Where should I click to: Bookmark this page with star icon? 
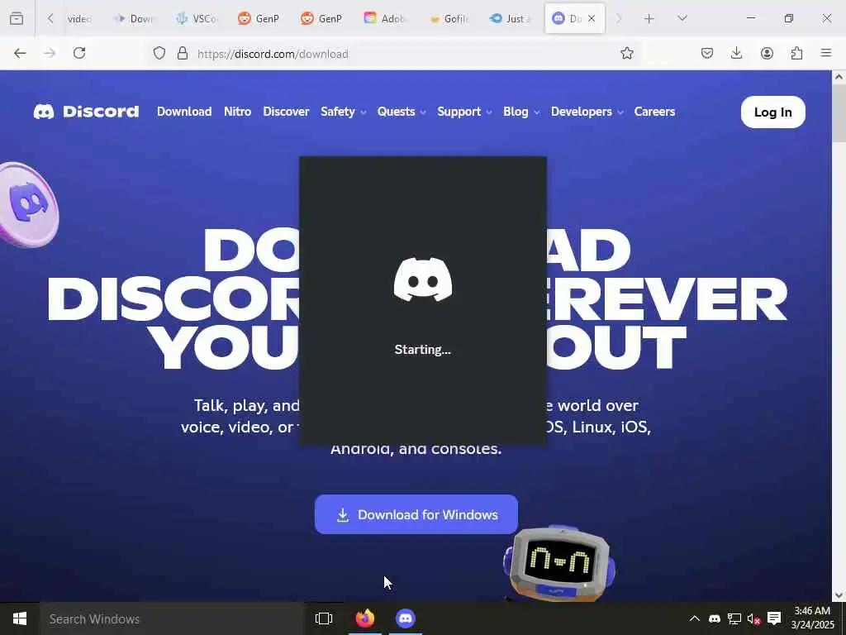point(626,53)
